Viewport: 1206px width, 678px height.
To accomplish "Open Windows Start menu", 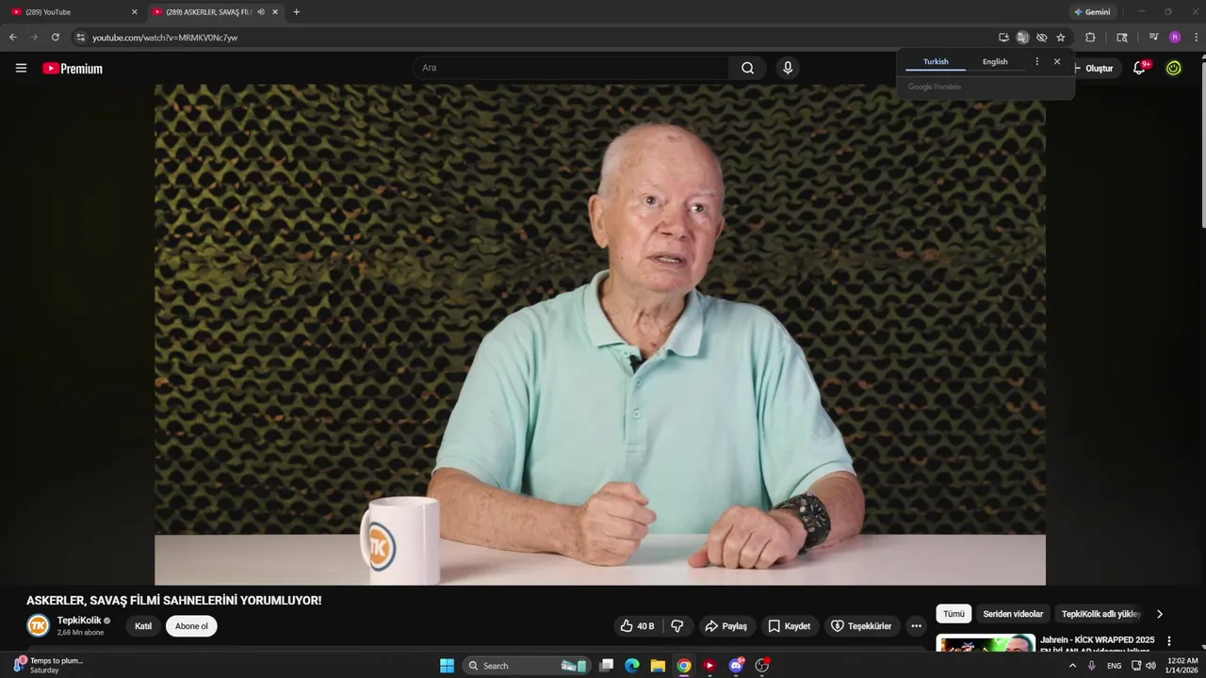I will pos(447,666).
